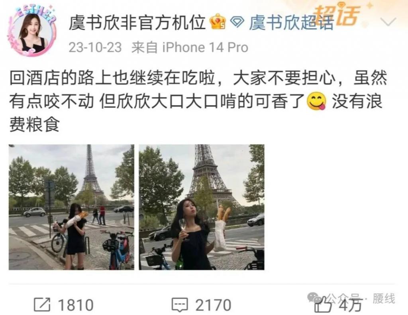View the left Eiffel Tower photo
408x315 pixels.
click(71, 207)
